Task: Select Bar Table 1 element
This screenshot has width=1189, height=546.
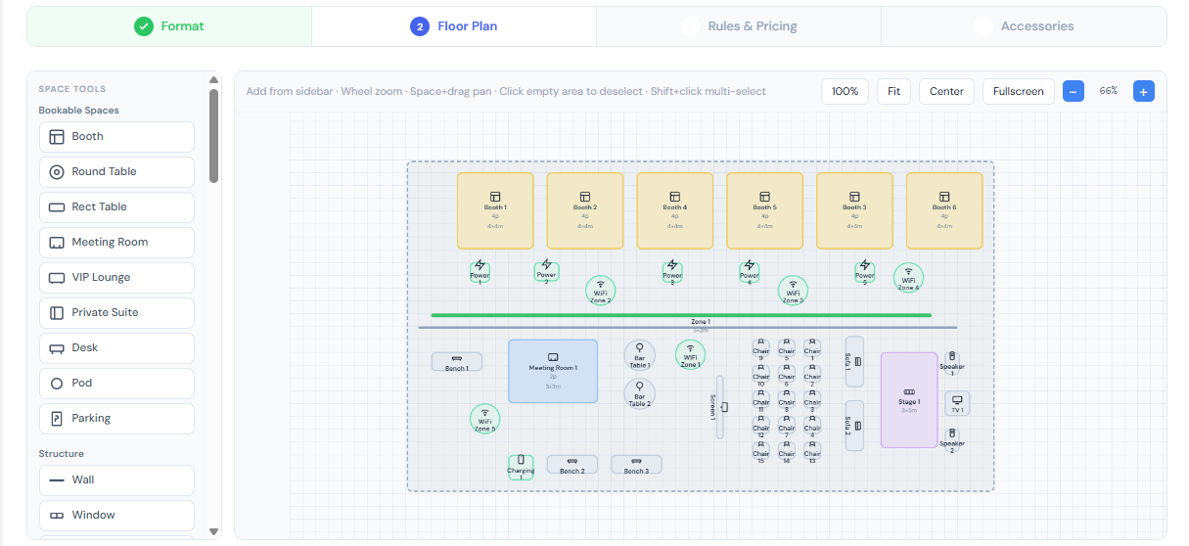Action: point(639,355)
